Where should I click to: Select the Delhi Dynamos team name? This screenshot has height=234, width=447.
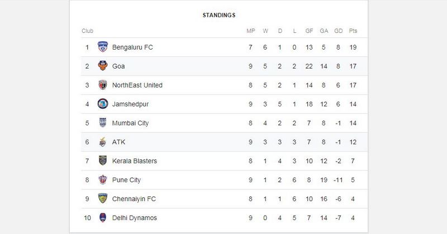point(135,218)
